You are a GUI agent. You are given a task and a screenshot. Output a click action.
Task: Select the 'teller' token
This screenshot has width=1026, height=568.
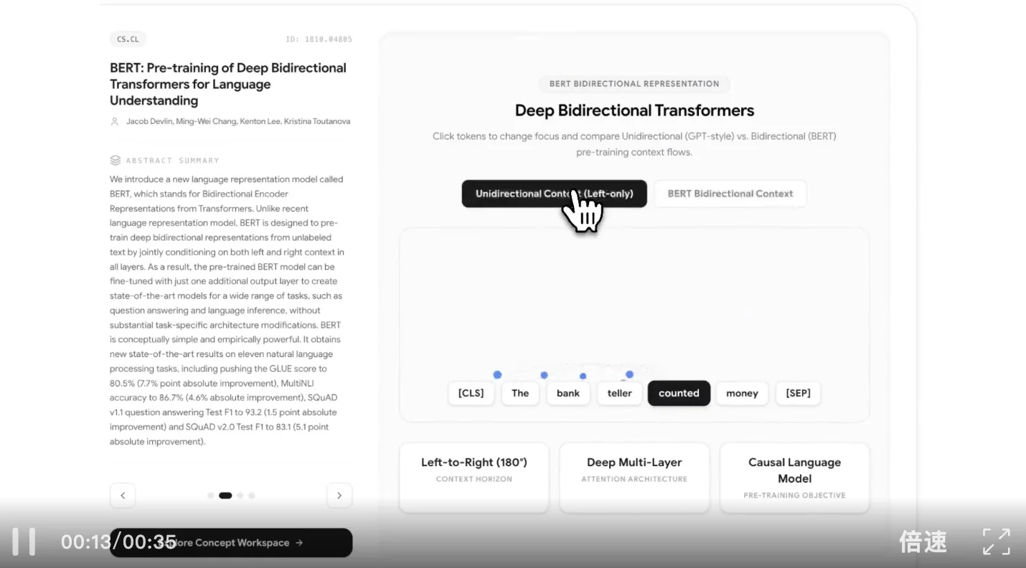click(x=619, y=393)
